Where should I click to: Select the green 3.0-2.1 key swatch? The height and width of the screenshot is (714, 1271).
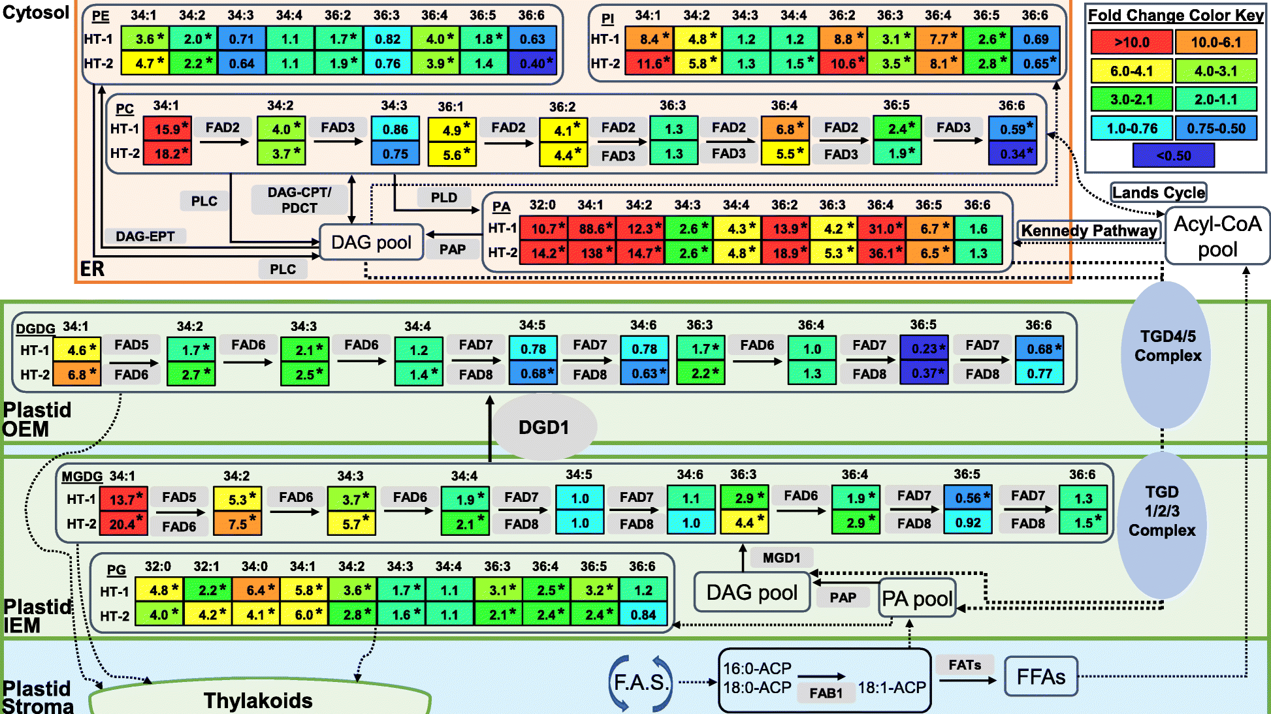[x=1131, y=100]
